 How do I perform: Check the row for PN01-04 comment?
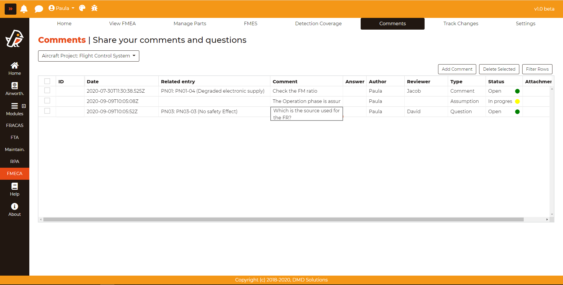[47, 91]
